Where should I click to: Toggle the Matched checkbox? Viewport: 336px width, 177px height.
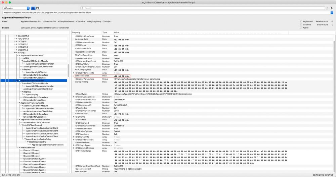pyautogui.click(x=300, y=24)
